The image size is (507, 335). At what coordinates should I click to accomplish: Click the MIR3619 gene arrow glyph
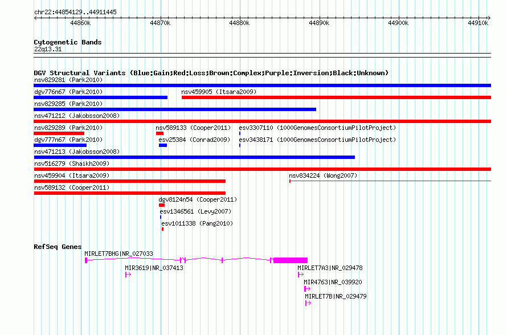click(128, 275)
